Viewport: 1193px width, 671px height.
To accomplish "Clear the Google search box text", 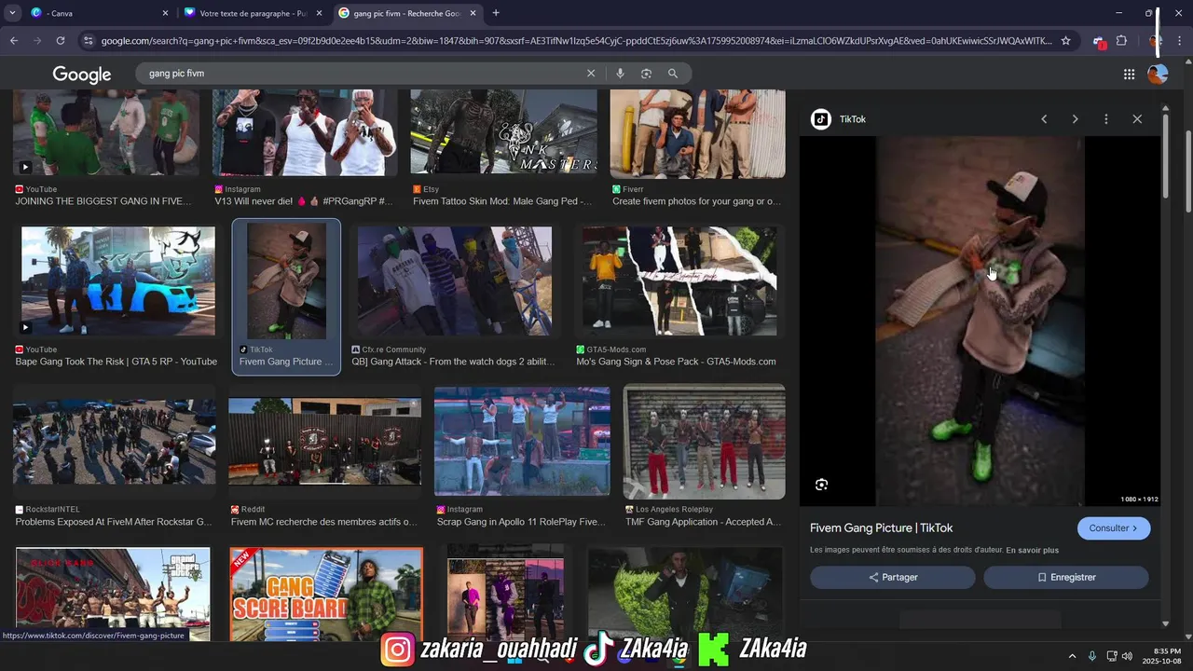I will click(x=590, y=74).
